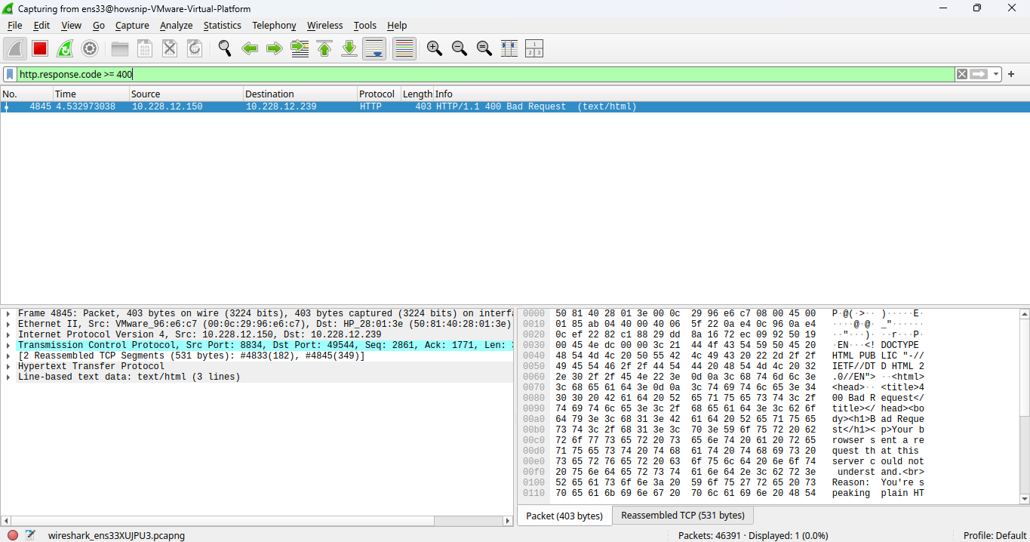The height and width of the screenshot is (542, 1030).
Task: Open the Edit menu
Action: click(42, 25)
